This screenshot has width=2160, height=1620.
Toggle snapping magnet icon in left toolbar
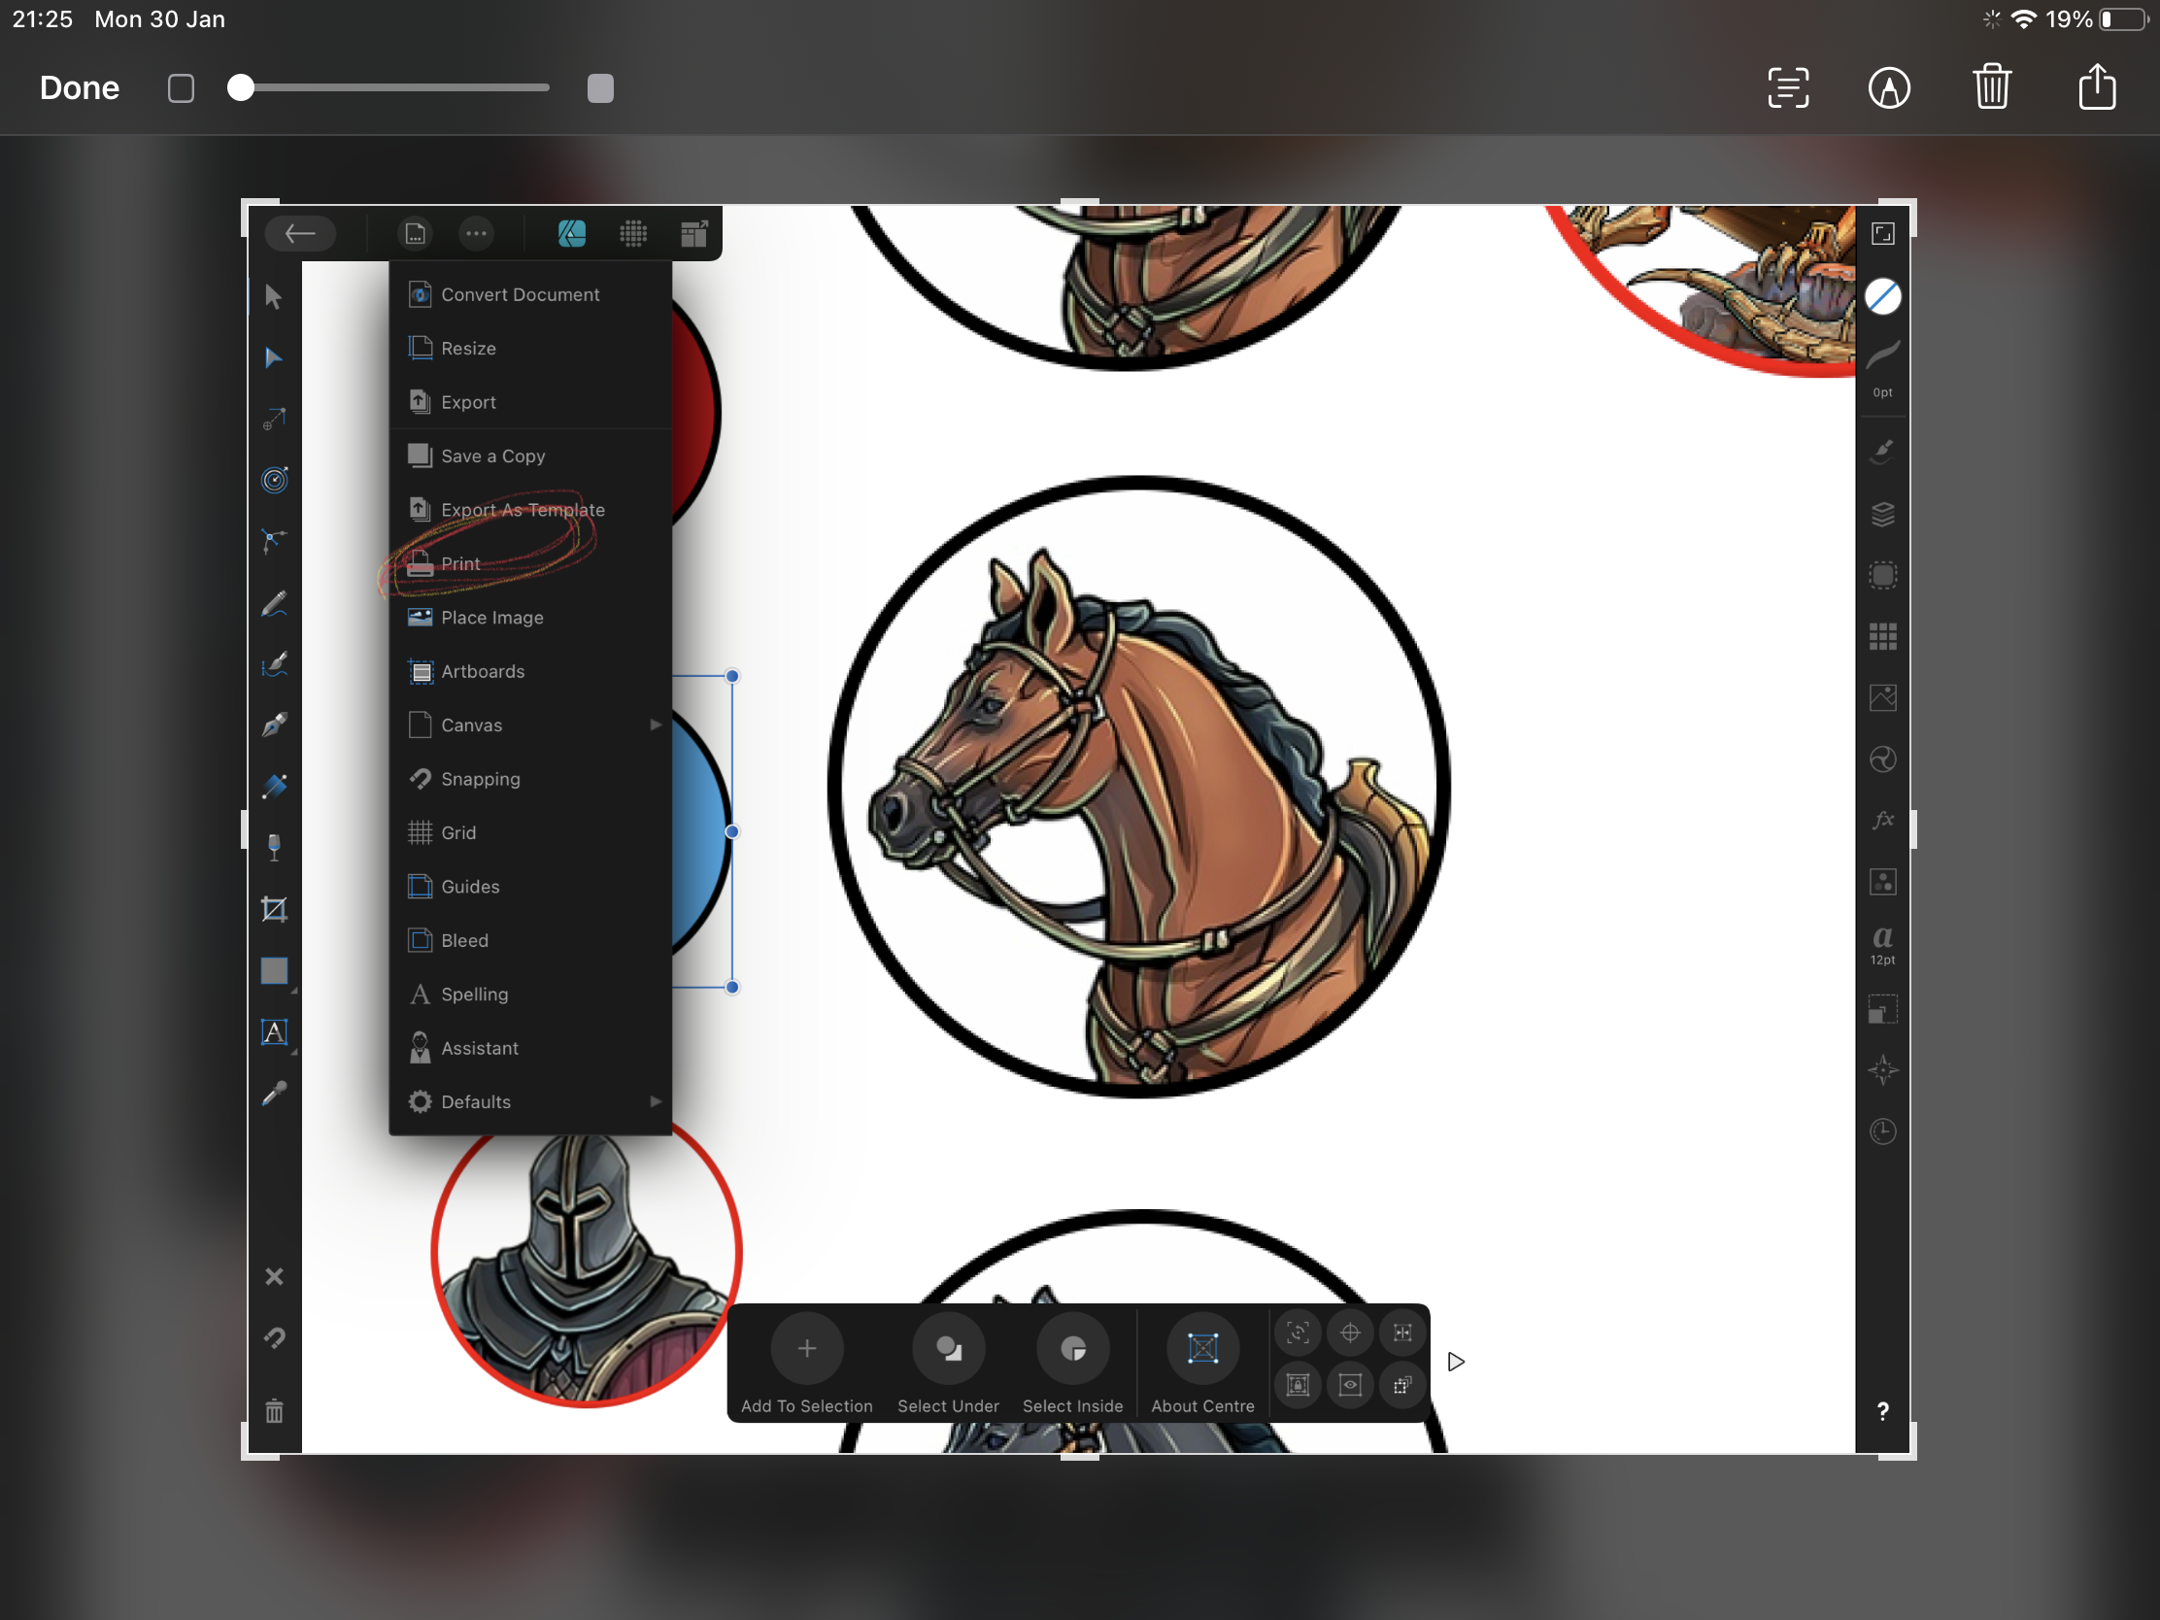click(274, 1337)
